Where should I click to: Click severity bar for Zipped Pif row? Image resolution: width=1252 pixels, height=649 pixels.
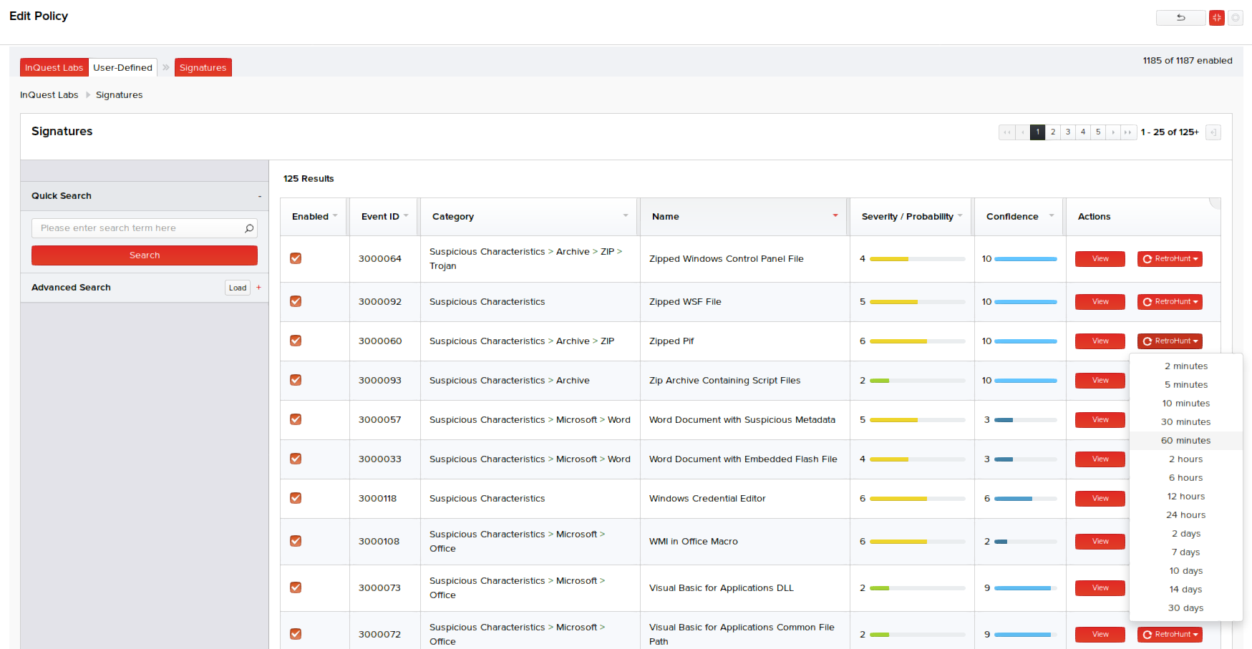click(x=917, y=341)
